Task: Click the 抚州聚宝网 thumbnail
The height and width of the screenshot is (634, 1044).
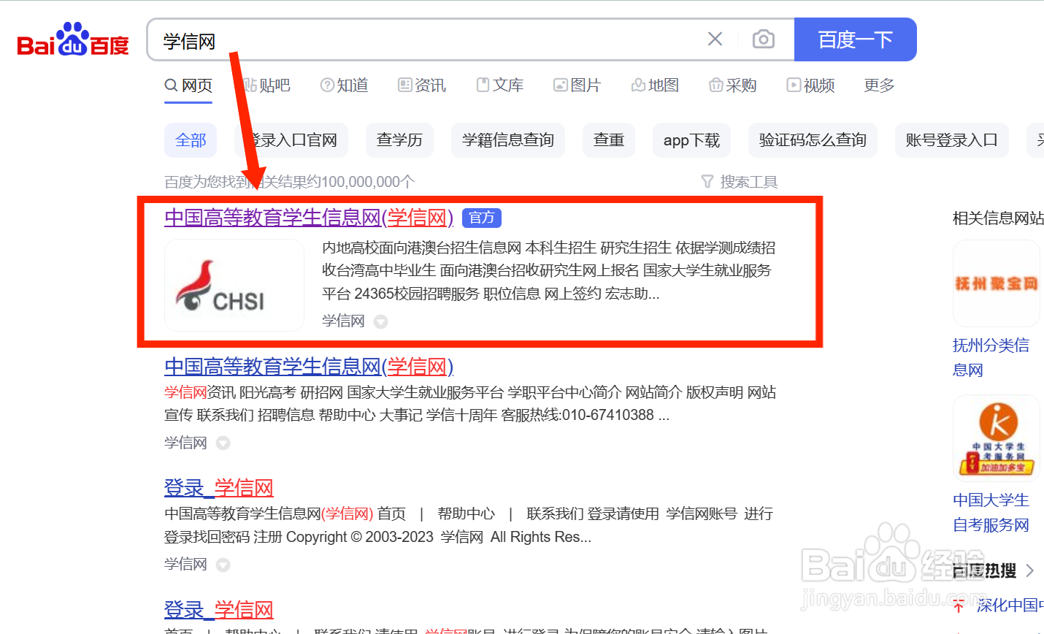Action: point(997,283)
